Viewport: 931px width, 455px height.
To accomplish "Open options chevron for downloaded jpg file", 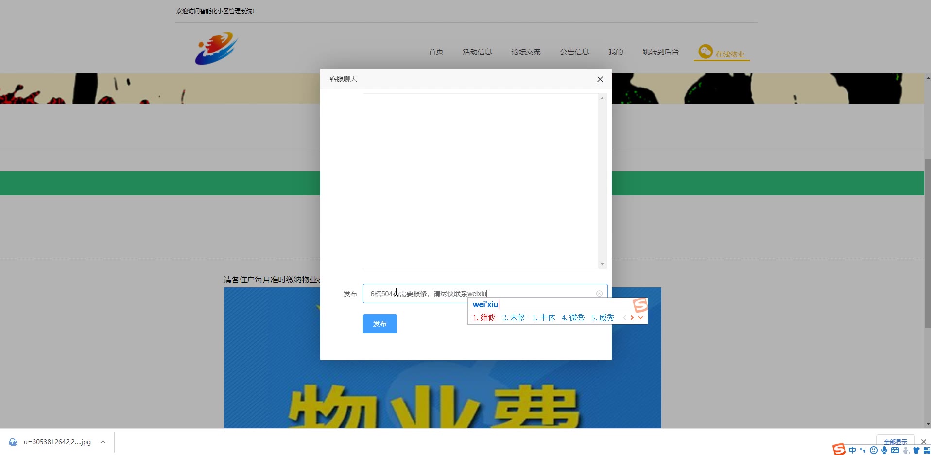I will (x=103, y=442).
